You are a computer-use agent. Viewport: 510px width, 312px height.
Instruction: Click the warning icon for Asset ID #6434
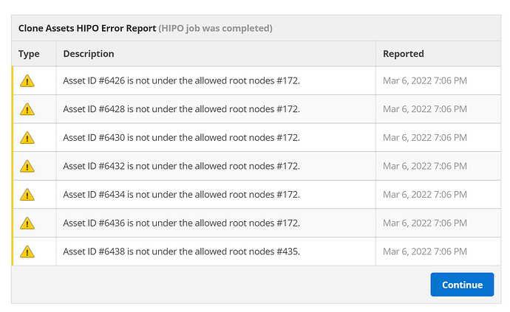(27, 195)
